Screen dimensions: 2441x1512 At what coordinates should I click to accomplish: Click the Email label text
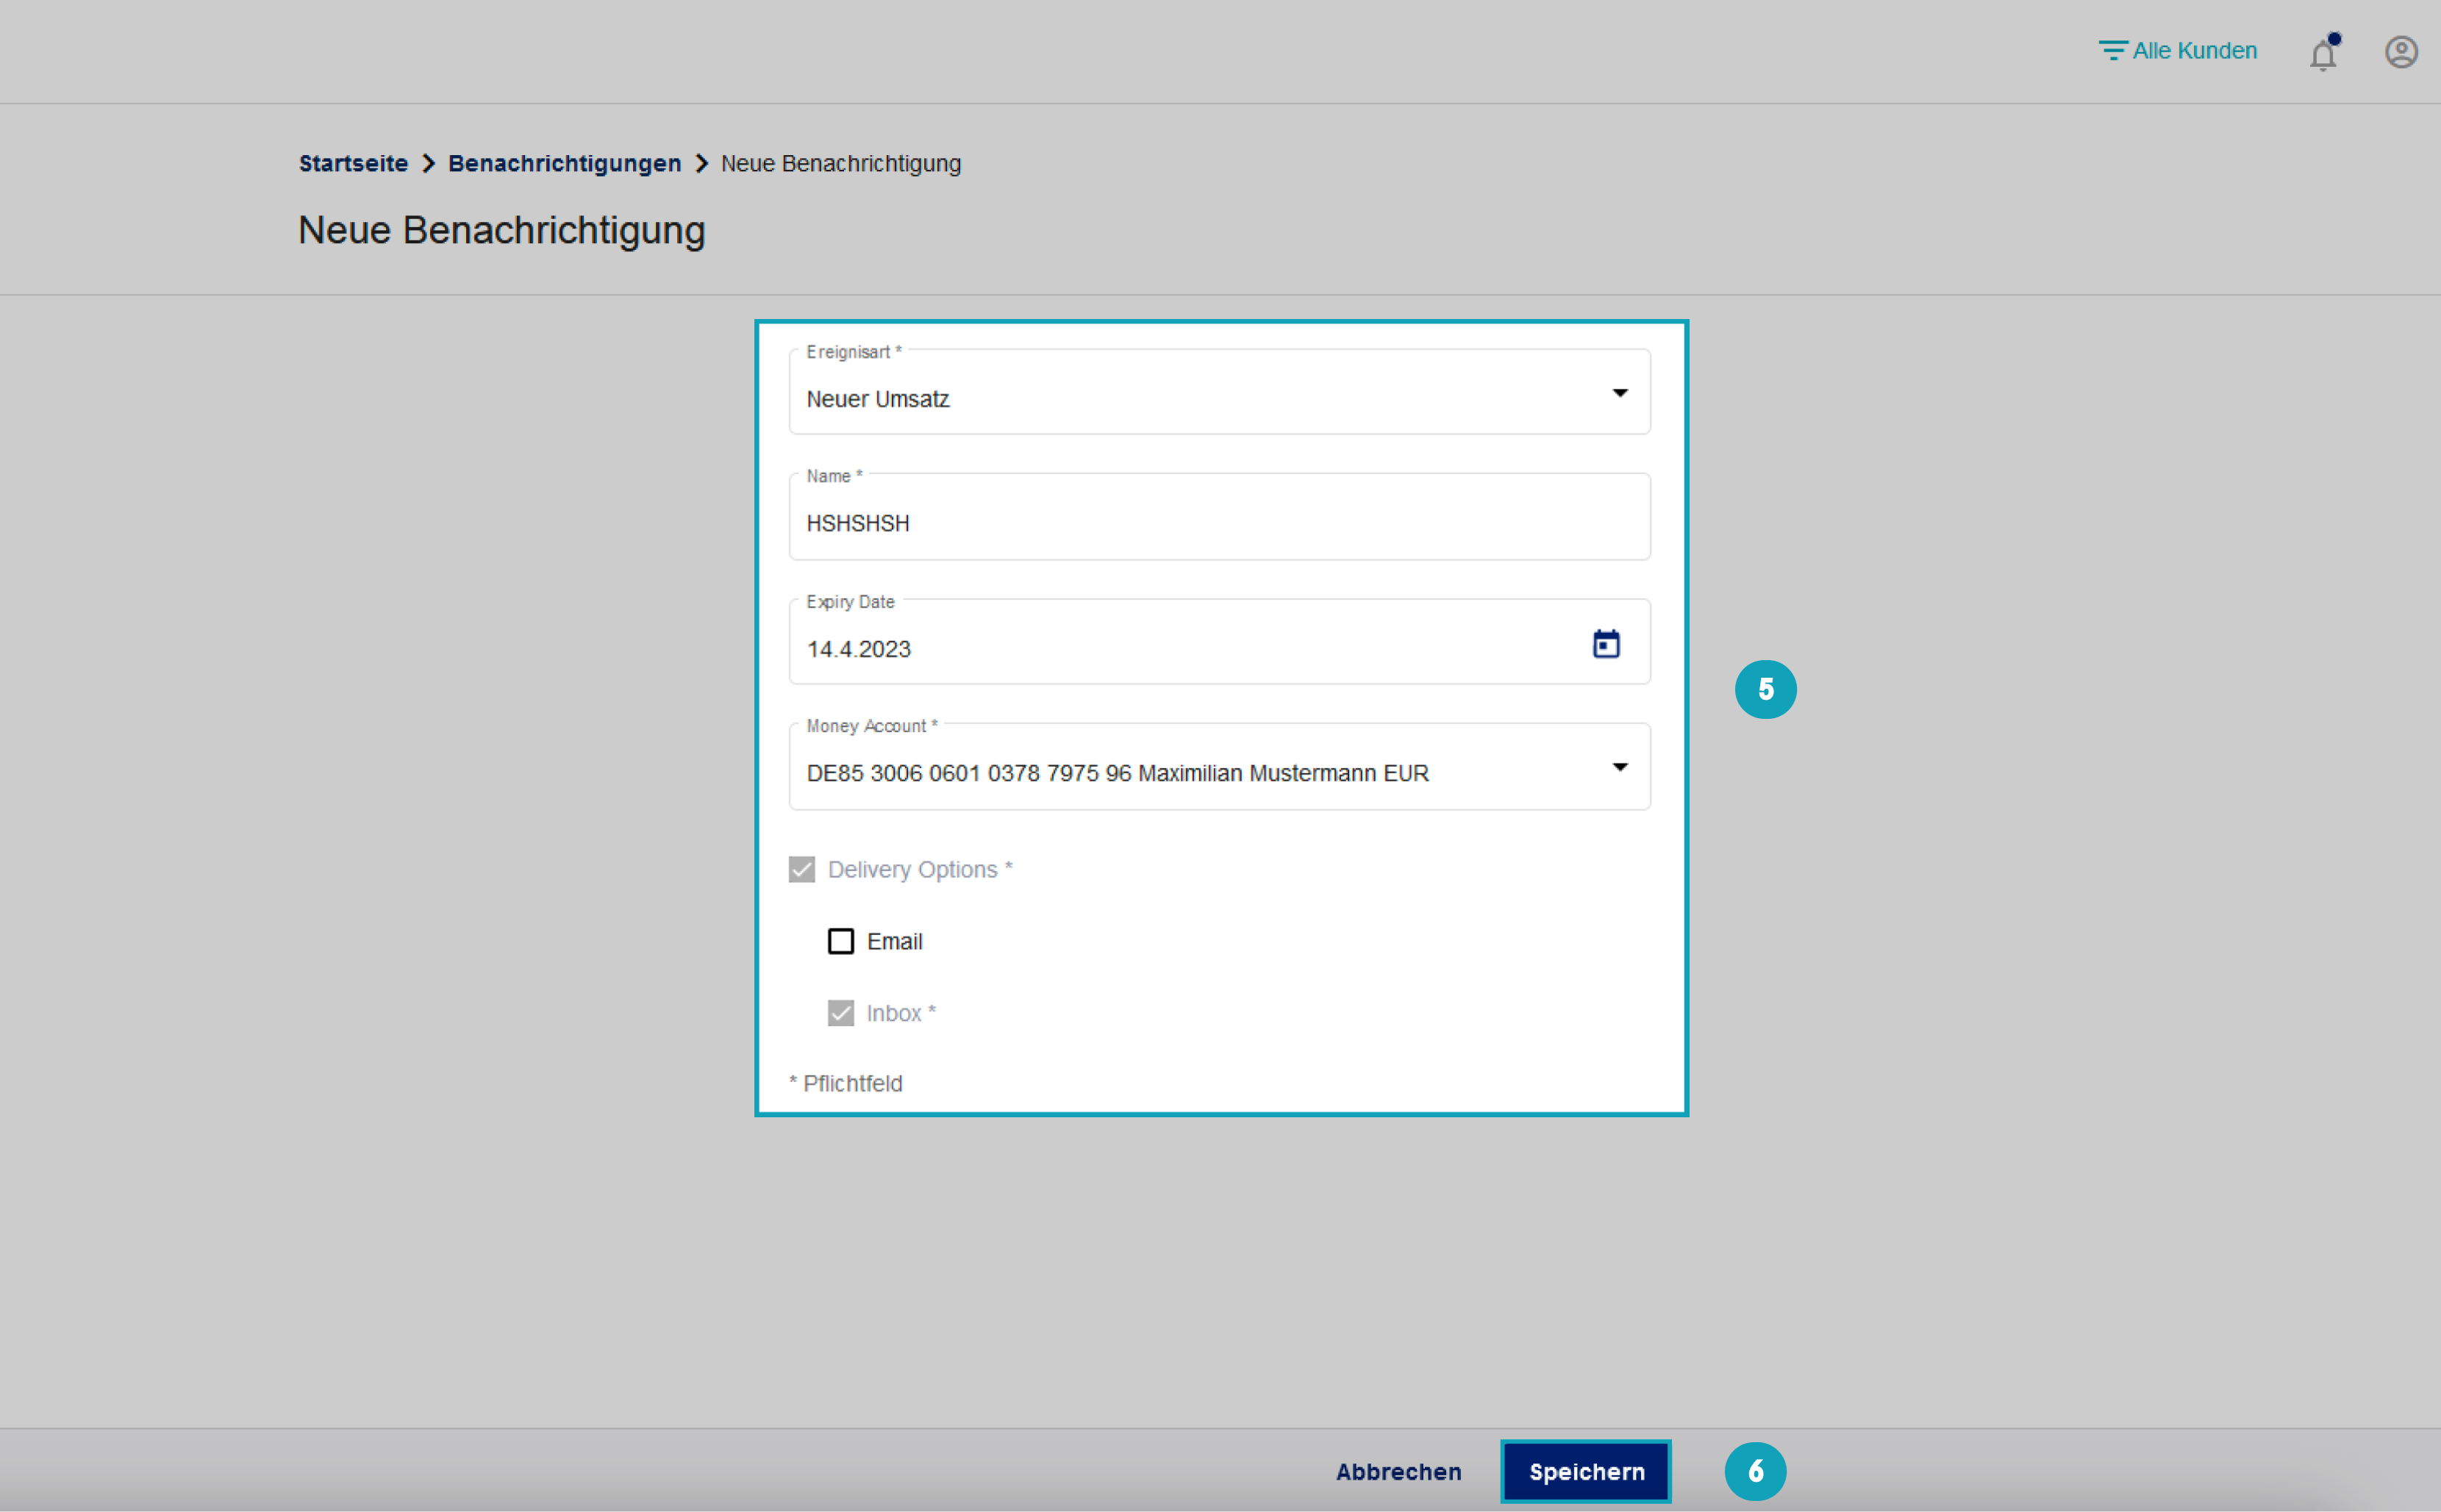894,941
